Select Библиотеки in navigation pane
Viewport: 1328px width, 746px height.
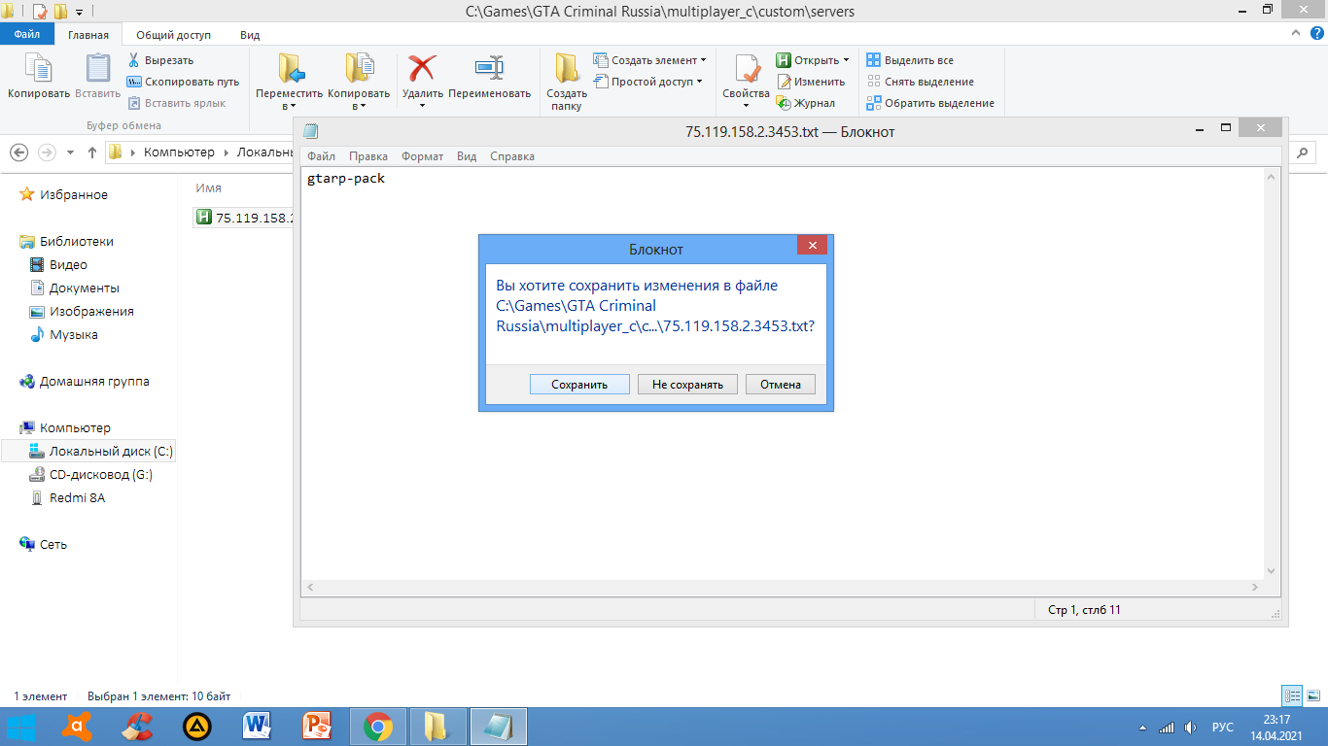coord(66,242)
